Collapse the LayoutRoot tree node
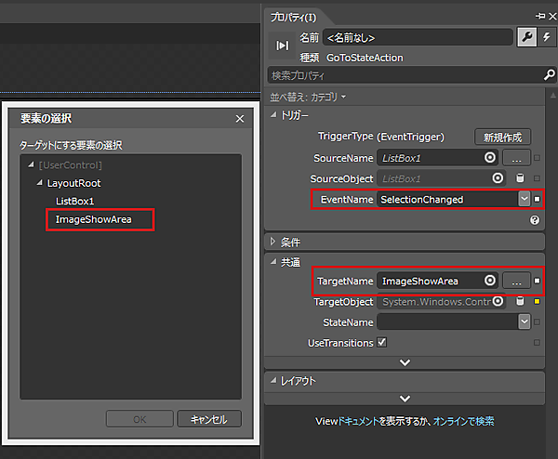 pos(39,182)
